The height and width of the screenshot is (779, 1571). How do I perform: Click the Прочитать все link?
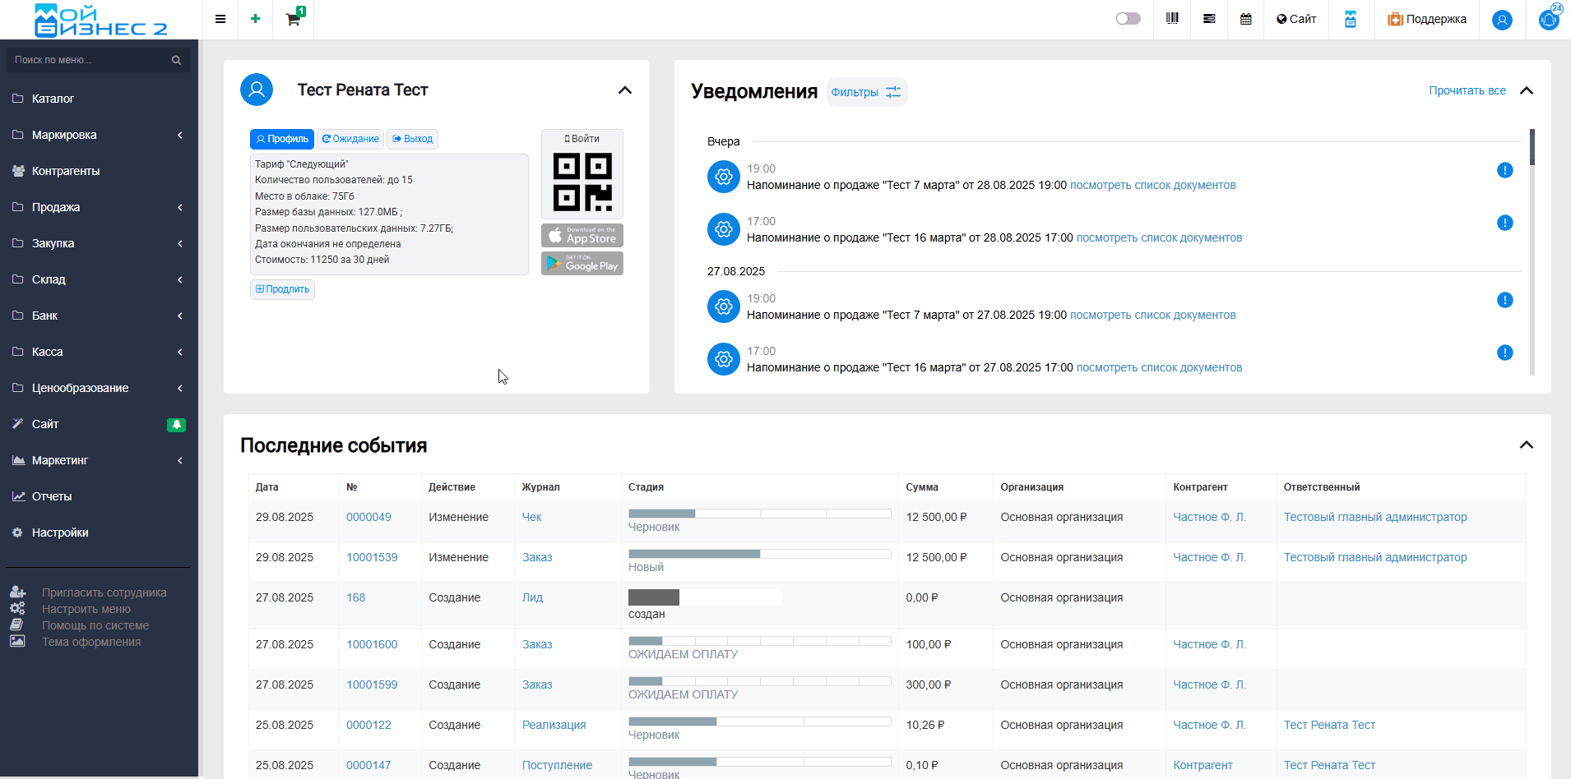point(1467,90)
